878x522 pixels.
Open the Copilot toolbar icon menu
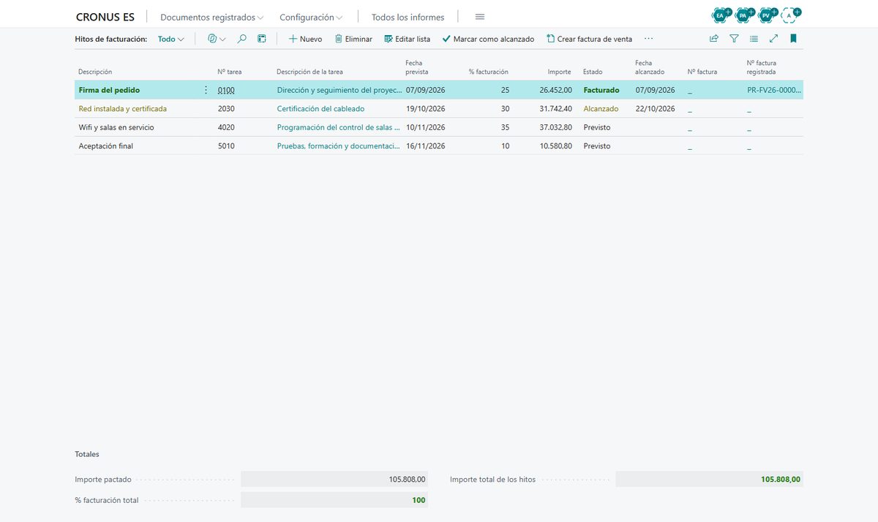click(217, 39)
